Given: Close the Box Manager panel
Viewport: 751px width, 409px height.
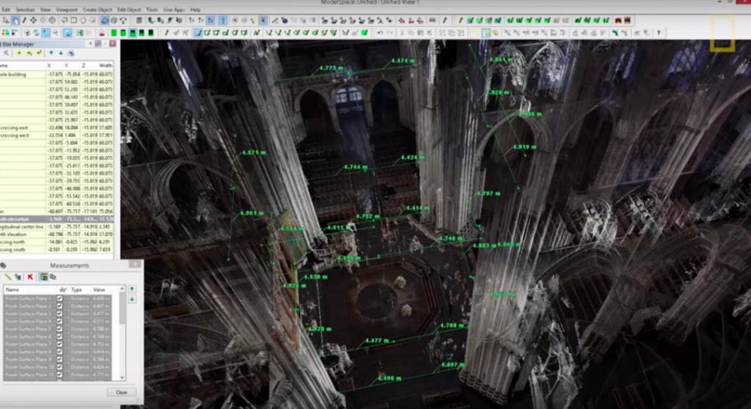Looking at the screenshot, I should click(112, 43).
